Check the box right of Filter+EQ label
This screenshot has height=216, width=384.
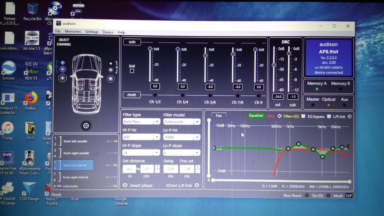click(303, 116)
